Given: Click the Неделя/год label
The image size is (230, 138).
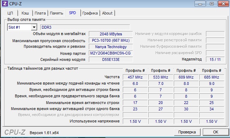Looking at the screenshot, I should (192, 59).
